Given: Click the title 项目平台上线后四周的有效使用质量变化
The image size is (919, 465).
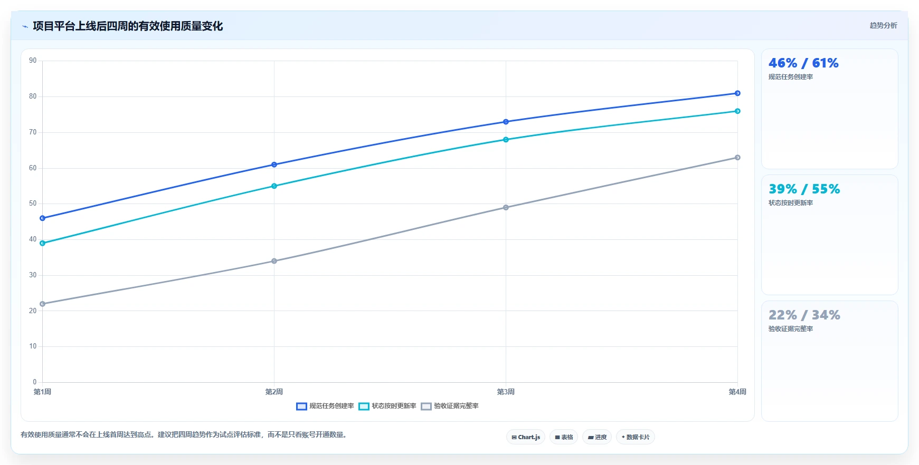Looking at the screenshot, I should point(128,26).
